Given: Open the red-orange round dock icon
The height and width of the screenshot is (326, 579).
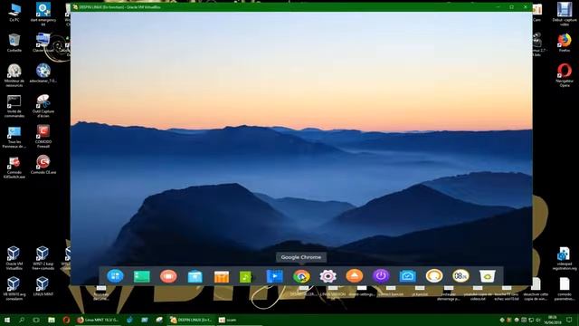Looking at the screenshot, I should [168, 276].
